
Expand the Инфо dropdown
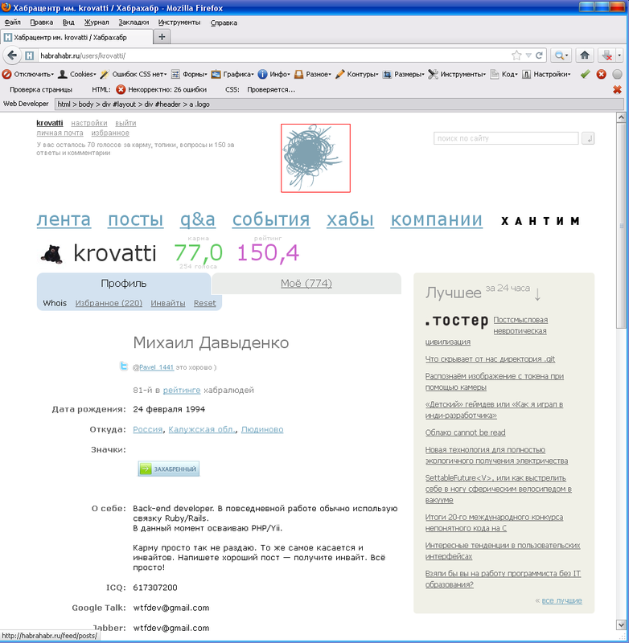273,74
